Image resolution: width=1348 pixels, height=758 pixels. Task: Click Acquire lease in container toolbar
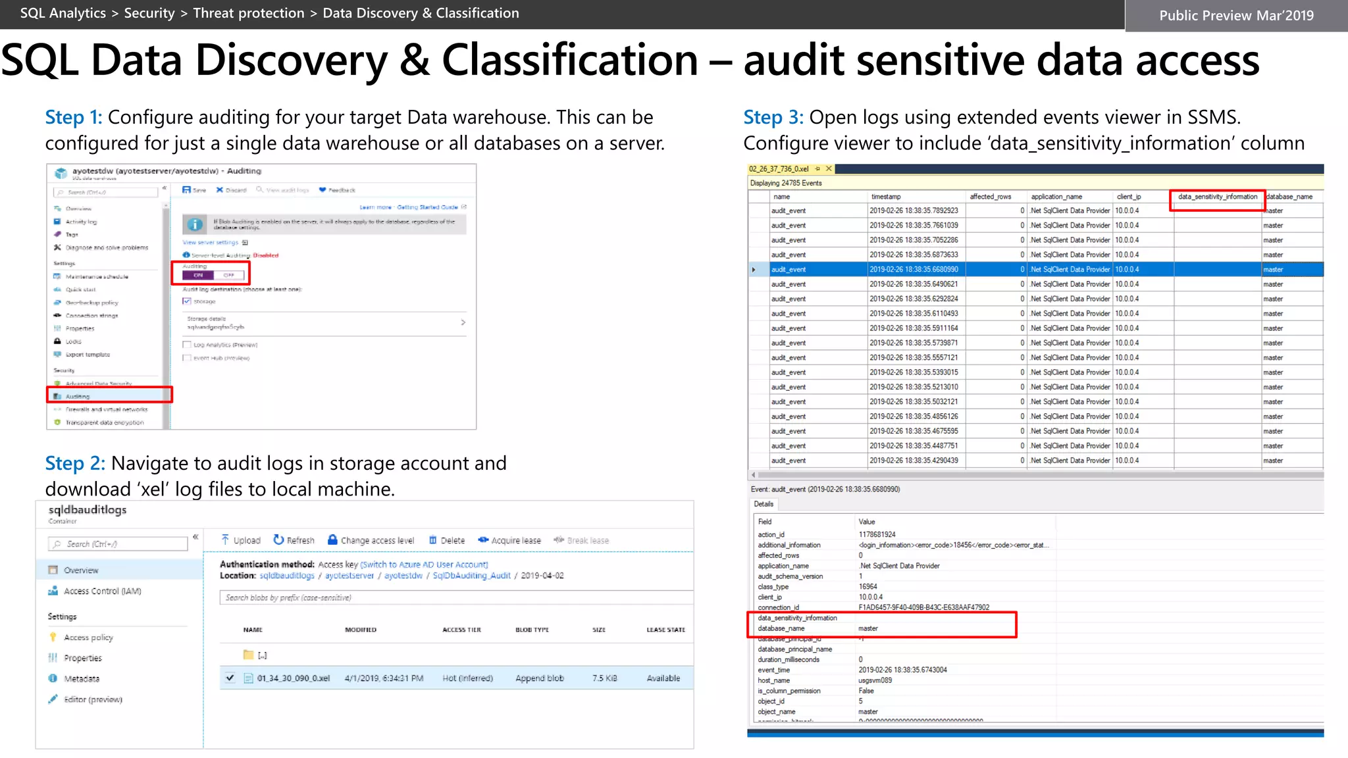pyautogui.click(x=509, y=540)
